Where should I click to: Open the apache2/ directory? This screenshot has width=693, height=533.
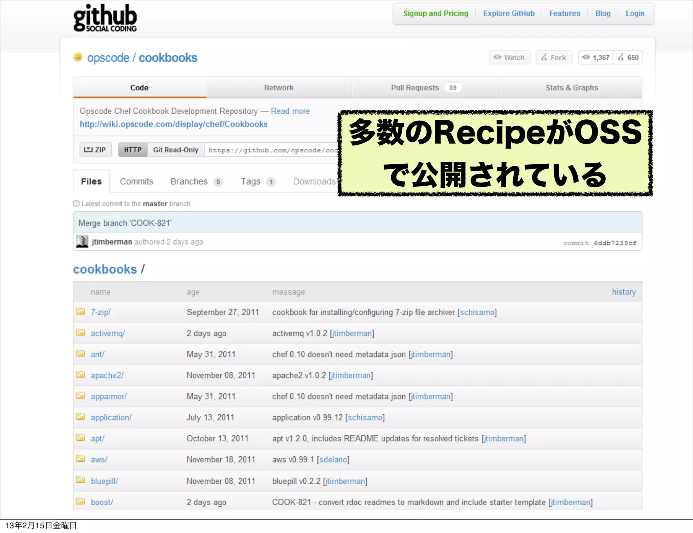[x=107, y=375]
